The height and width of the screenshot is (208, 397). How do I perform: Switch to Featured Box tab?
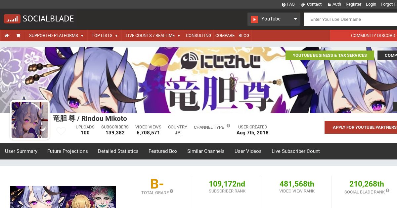pos(163,151)
